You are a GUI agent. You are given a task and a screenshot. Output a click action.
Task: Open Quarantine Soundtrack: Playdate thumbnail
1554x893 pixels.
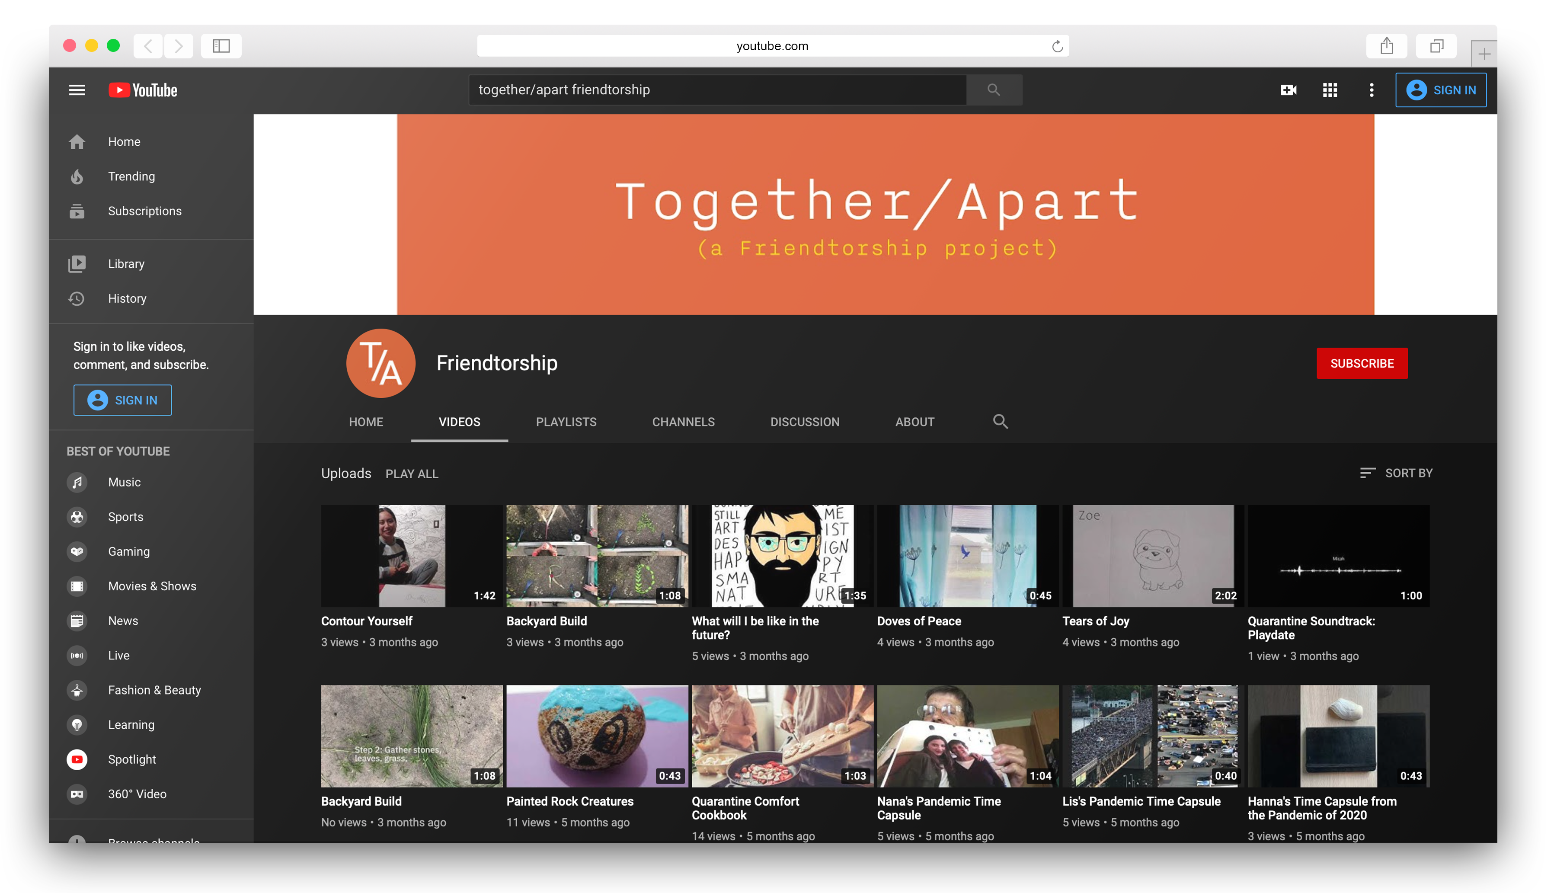[x=1338, y=556]
